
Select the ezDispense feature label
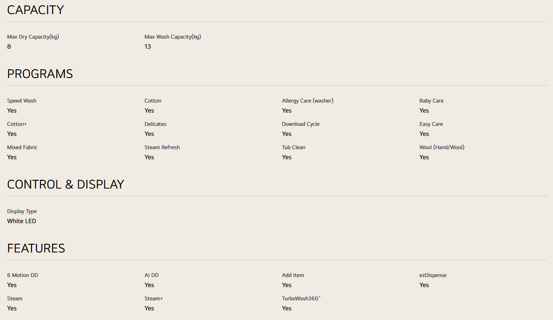433,275
